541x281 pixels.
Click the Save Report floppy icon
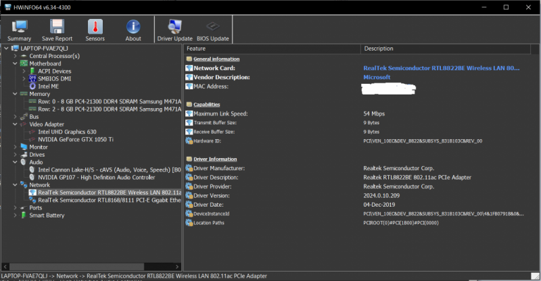pos(57,27)
